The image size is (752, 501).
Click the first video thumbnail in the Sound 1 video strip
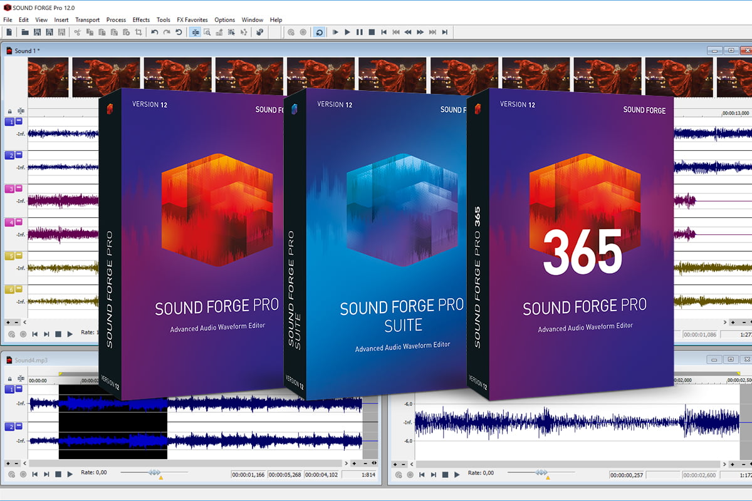pos(48,76)
